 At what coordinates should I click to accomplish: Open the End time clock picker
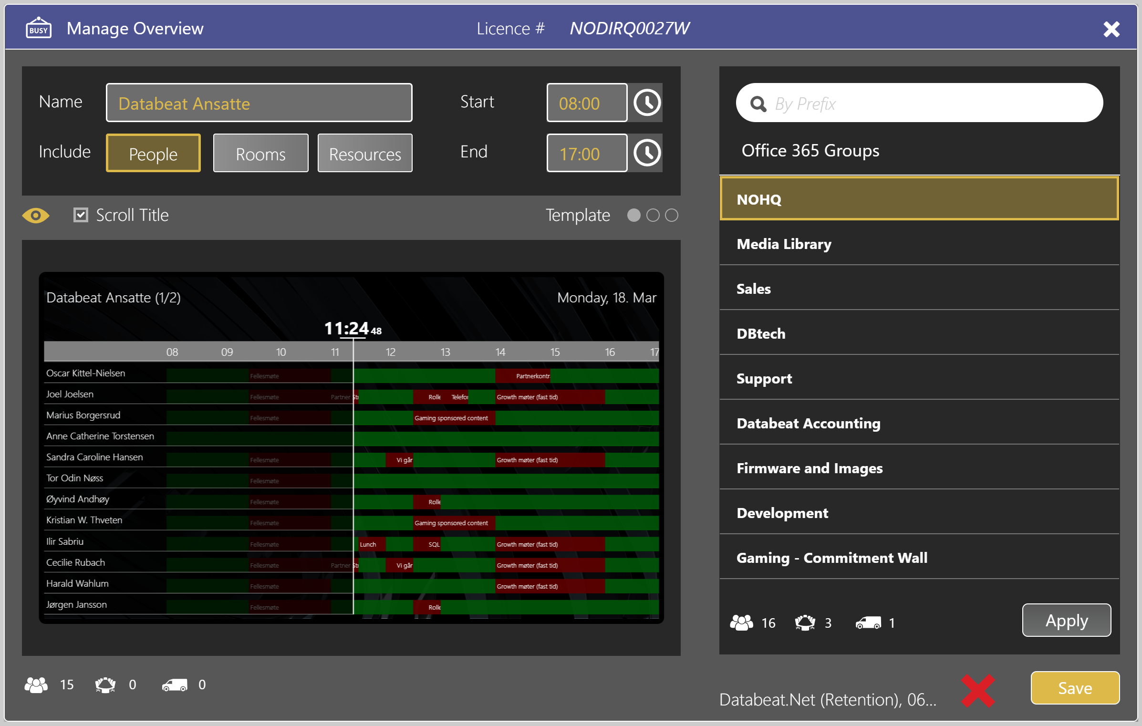point(647,153)
